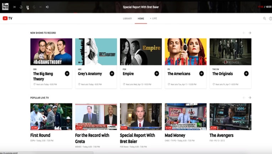Viewport: 272px width, 154px height.
Task: Previous arrow in Popular Live TV row
Action: pyautogui.click(x=244, y=98)
